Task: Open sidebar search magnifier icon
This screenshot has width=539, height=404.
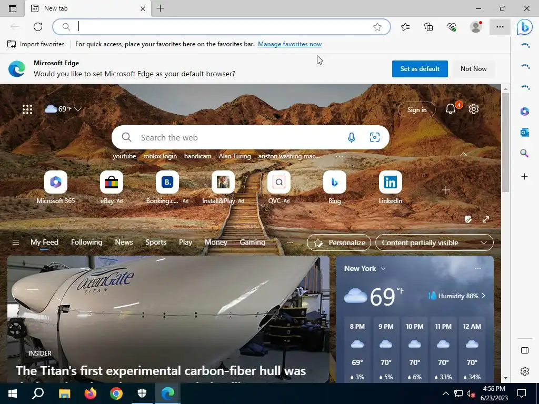Action: (525, 153)
